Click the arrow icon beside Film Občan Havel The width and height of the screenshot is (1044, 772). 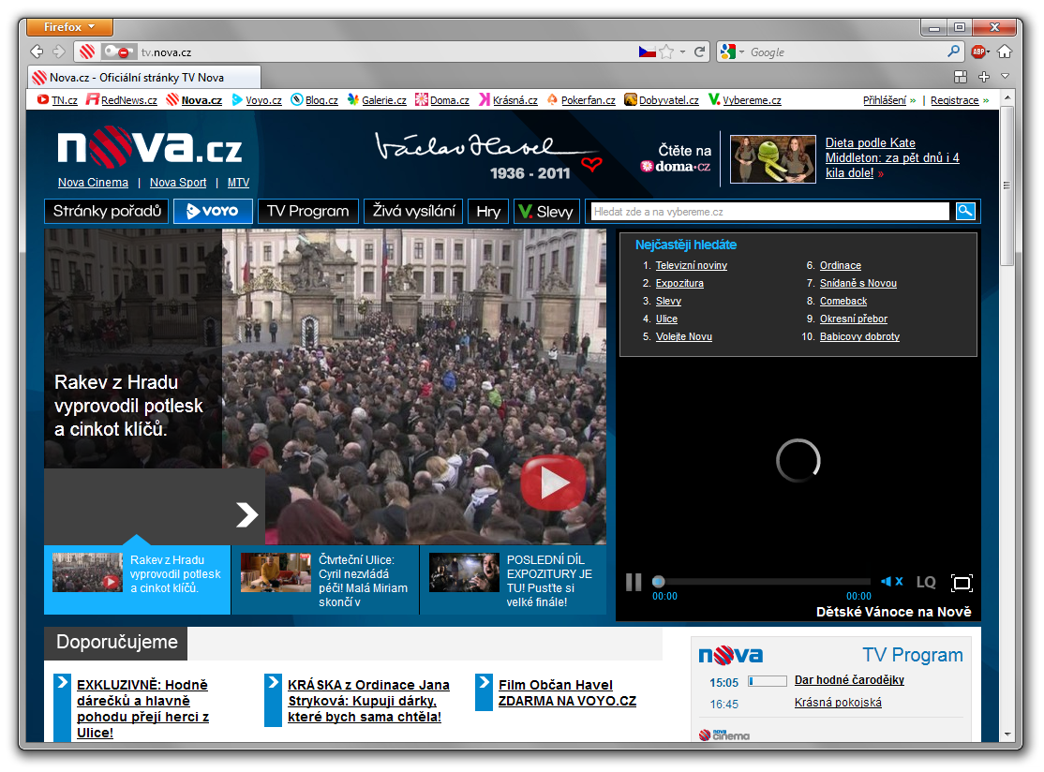coord(485,692)
